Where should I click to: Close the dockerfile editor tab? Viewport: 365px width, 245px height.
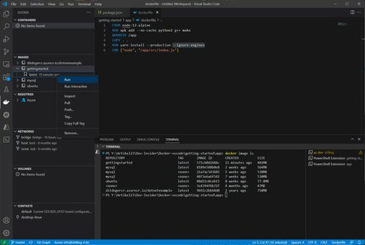coord(157,12)
